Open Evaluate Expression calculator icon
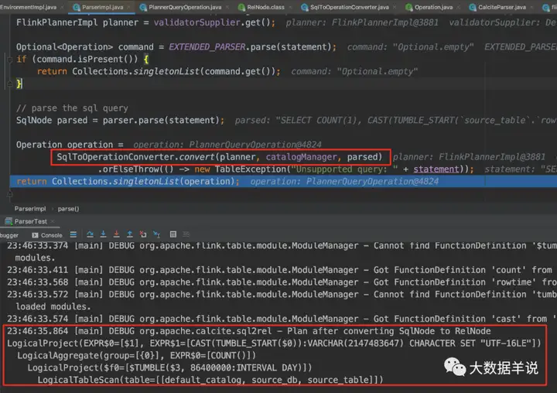The image size is (557, 393). [173, 234]
